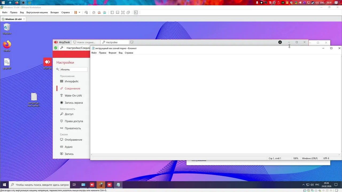
Task: Select Соединение in AnyDesk settings
Action: (x=72, y=89)
